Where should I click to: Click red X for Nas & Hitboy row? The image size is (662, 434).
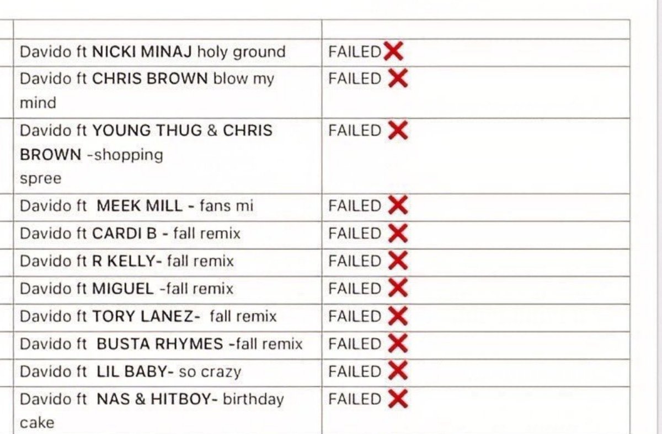[398, 399]
